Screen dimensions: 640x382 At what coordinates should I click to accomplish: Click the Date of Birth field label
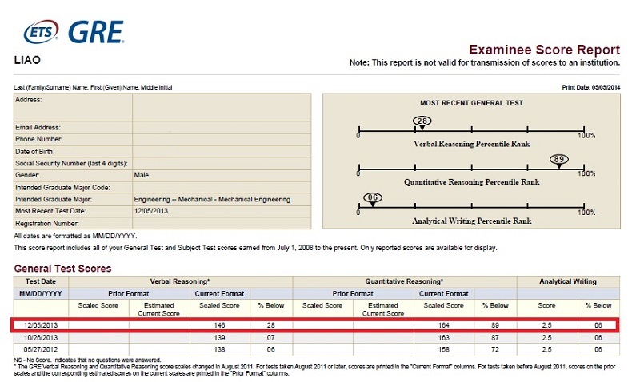(x=35, y=151)
